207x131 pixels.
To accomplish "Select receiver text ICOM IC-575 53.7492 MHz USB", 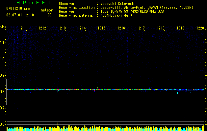I will click(132, 11).
